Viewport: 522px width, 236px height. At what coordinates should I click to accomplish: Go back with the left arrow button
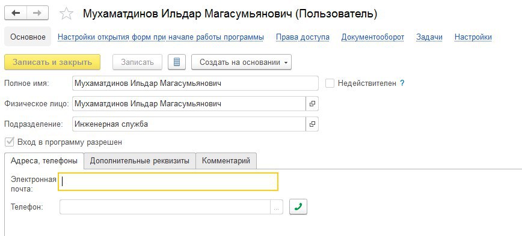(16, 13)
